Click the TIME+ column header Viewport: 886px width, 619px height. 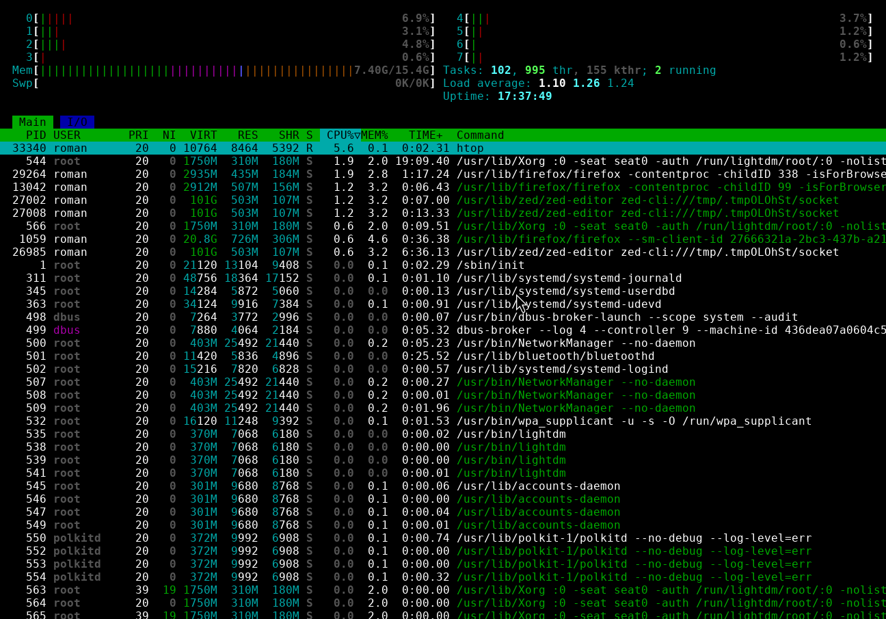(425, 135)
